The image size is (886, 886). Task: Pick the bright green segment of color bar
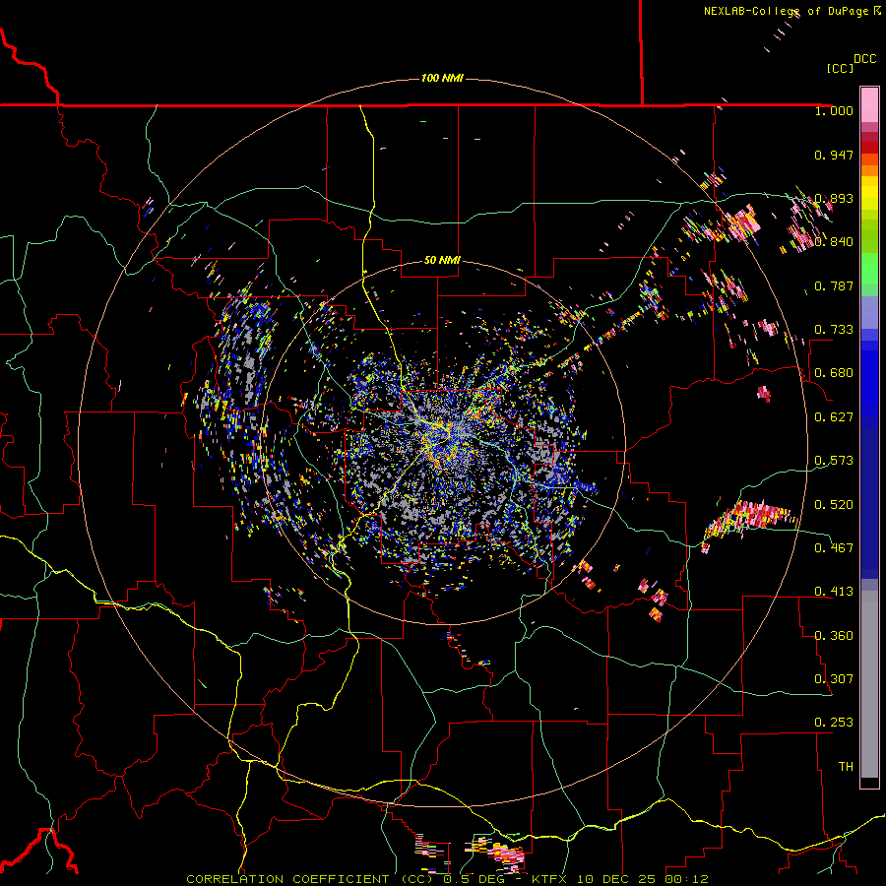coord(869,269)
